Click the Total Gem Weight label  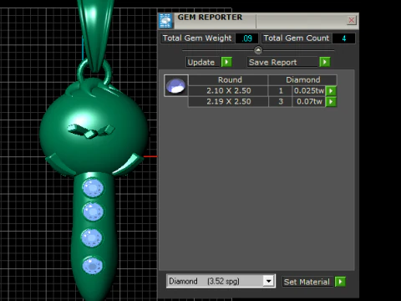coord(197,38)
